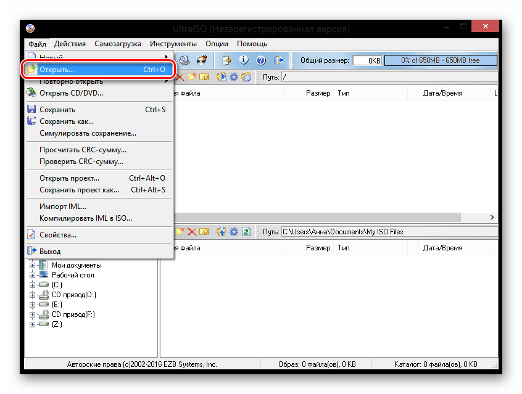
Task: Choose Выход to quit UltraISO
Action: click(x=99, y=252)
